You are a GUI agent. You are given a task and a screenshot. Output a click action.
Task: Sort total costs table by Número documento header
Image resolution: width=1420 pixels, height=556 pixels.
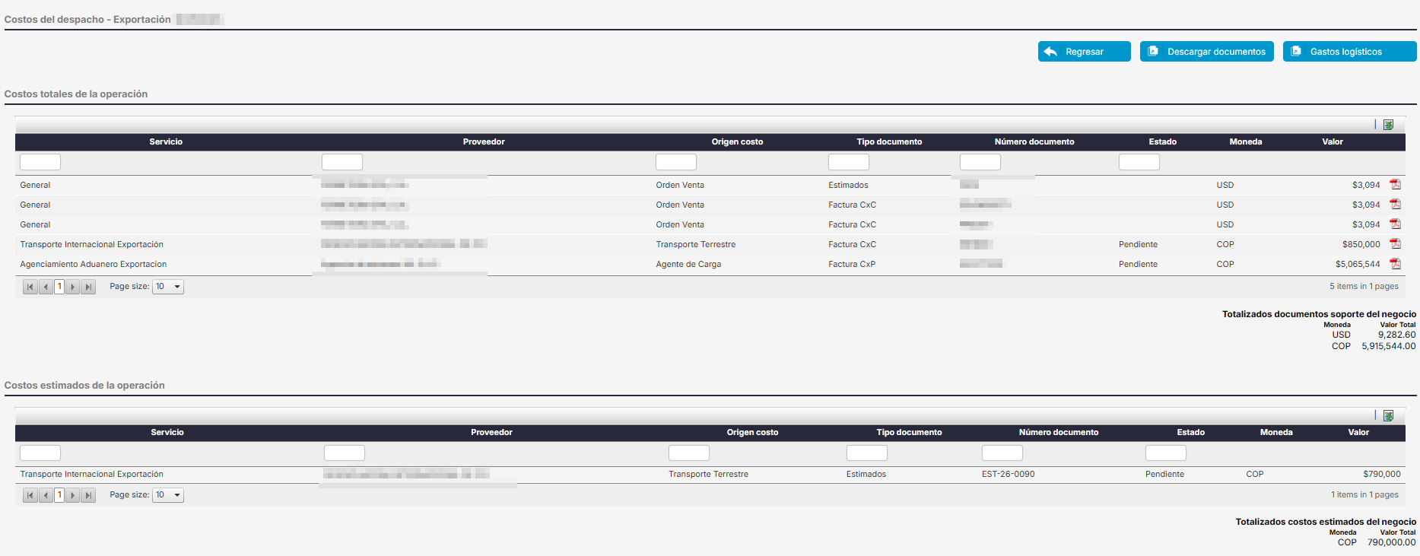click(x=1034, y=142)
